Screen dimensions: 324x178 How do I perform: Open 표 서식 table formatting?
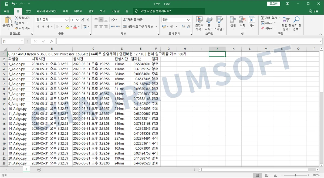tap(209, 24)
